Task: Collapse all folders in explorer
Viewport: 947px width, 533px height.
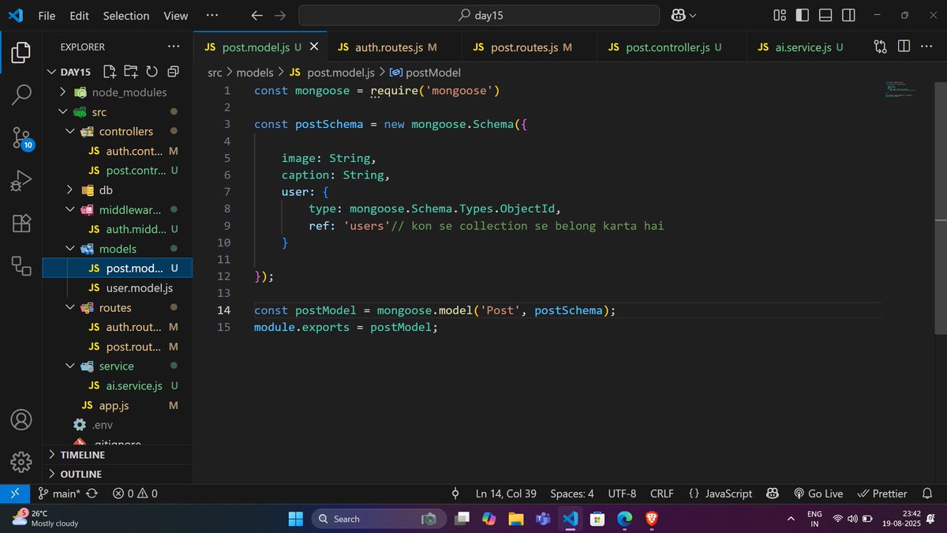Action: click(173, 71)
